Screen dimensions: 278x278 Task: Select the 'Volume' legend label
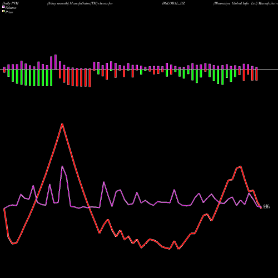point(11,8)
